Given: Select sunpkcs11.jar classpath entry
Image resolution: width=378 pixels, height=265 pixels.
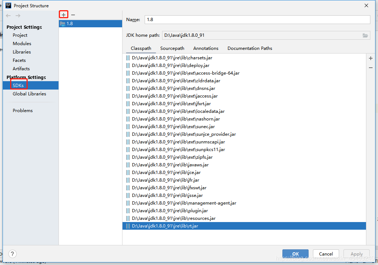Looking at the screenshot, I should pyautogui.click(x=244, y=150).
